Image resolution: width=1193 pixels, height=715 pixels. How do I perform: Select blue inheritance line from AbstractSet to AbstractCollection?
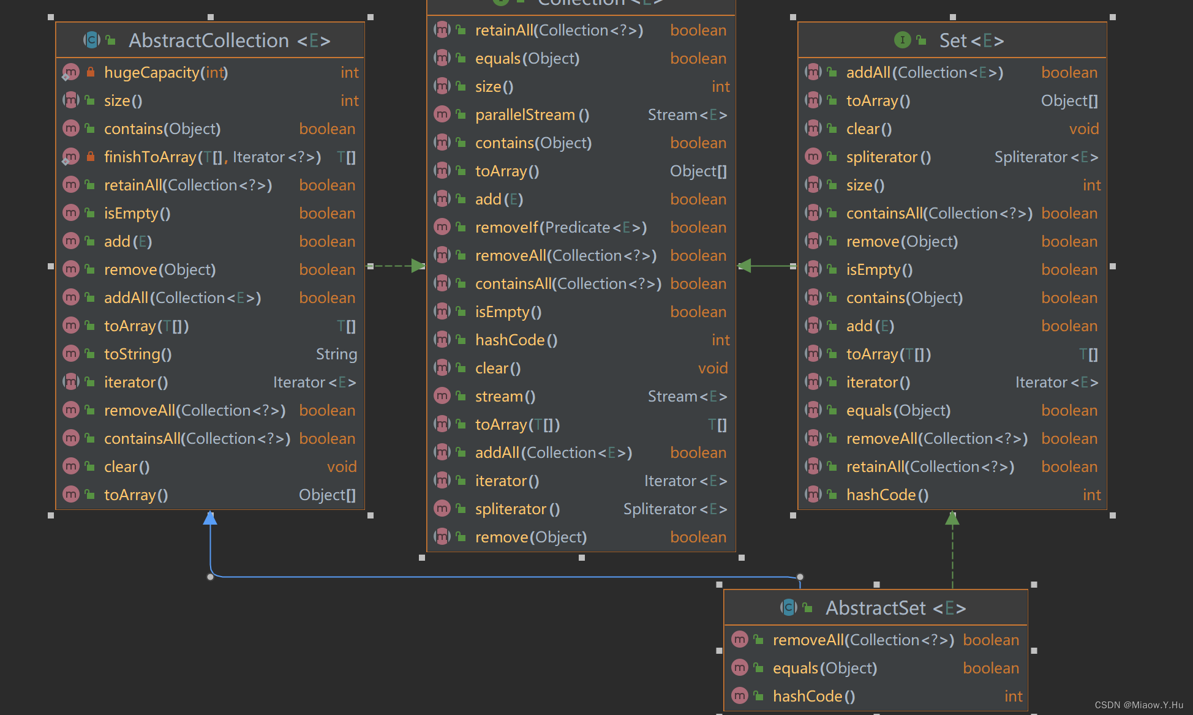[x=505, y=577]
